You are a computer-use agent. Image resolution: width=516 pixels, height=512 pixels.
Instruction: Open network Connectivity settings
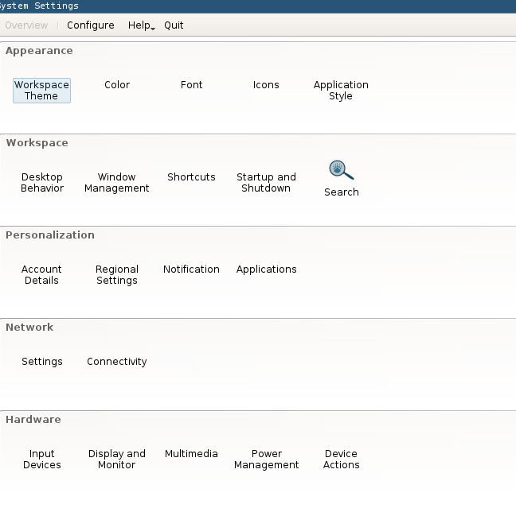coord(117,362)
